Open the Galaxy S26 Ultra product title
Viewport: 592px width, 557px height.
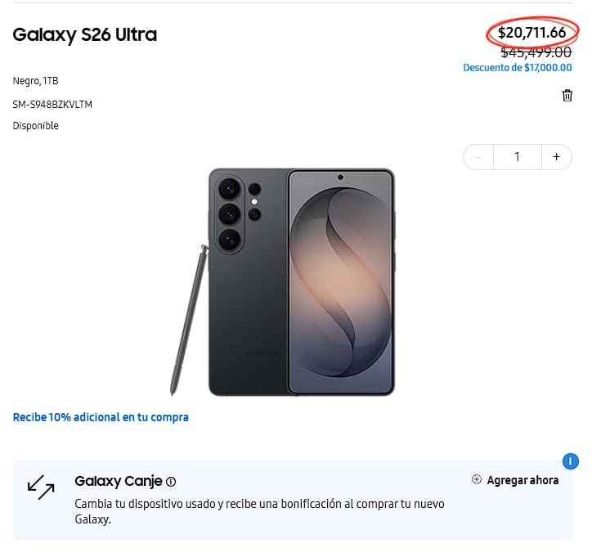(84, 34)
